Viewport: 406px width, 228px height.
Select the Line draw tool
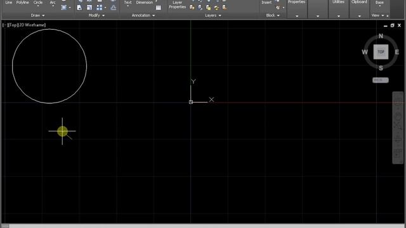8,3
